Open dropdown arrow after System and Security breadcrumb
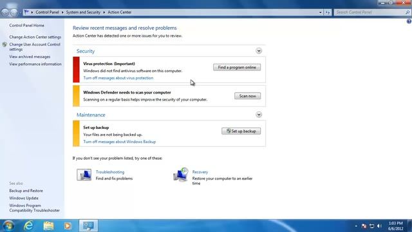The image size is (412, 232). [x=104, y=12]
